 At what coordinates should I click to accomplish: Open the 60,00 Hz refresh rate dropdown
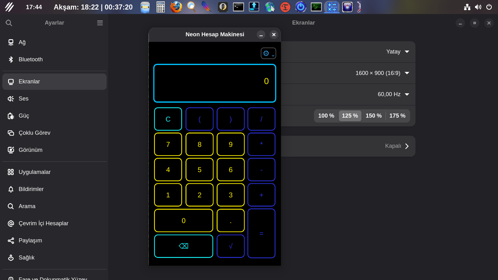tap(393, 94)
